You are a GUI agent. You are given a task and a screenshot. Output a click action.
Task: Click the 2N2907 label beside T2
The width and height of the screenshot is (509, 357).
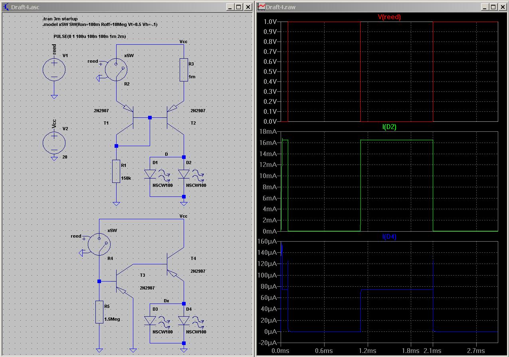[x=198, y=111]
